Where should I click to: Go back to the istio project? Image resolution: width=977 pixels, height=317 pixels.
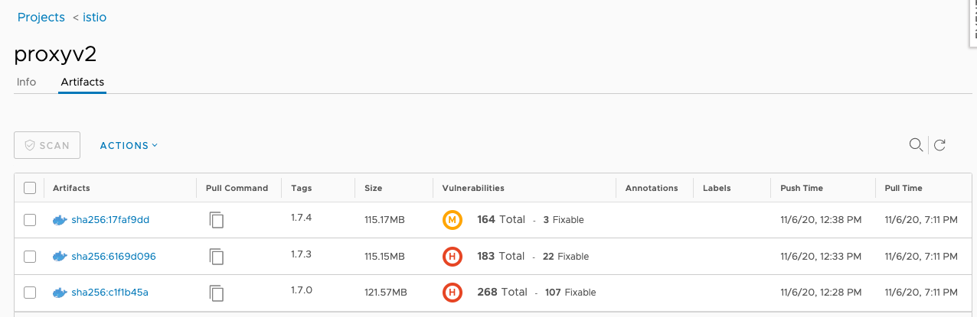[93, 17]
